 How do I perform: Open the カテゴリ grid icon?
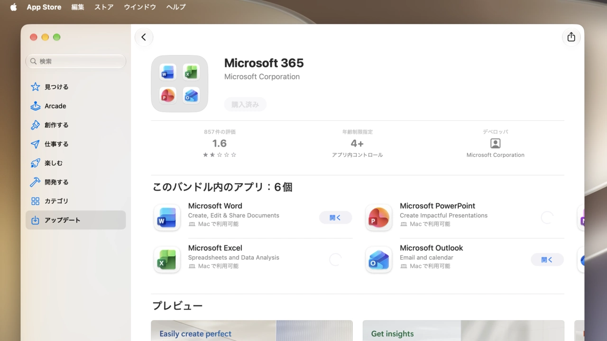(x=35, y=201)
